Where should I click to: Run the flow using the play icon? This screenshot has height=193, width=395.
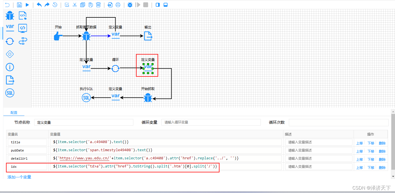[27, 5]
